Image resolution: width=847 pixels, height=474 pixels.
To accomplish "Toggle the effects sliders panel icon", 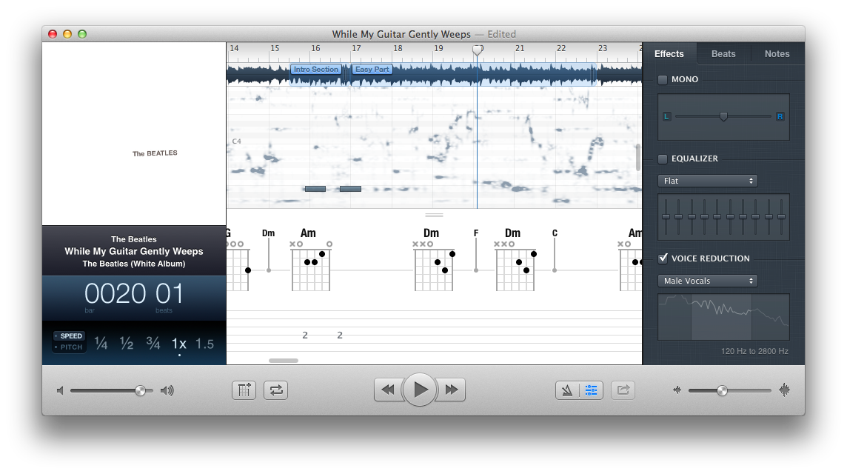I will pos(592,390).
